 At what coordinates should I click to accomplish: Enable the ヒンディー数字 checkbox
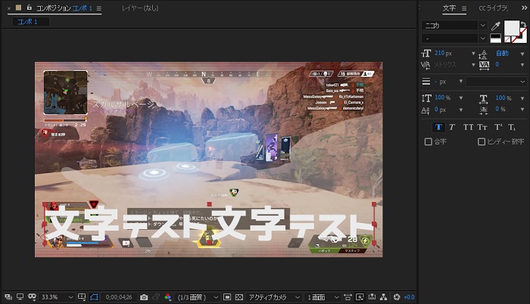pos(482,141)
